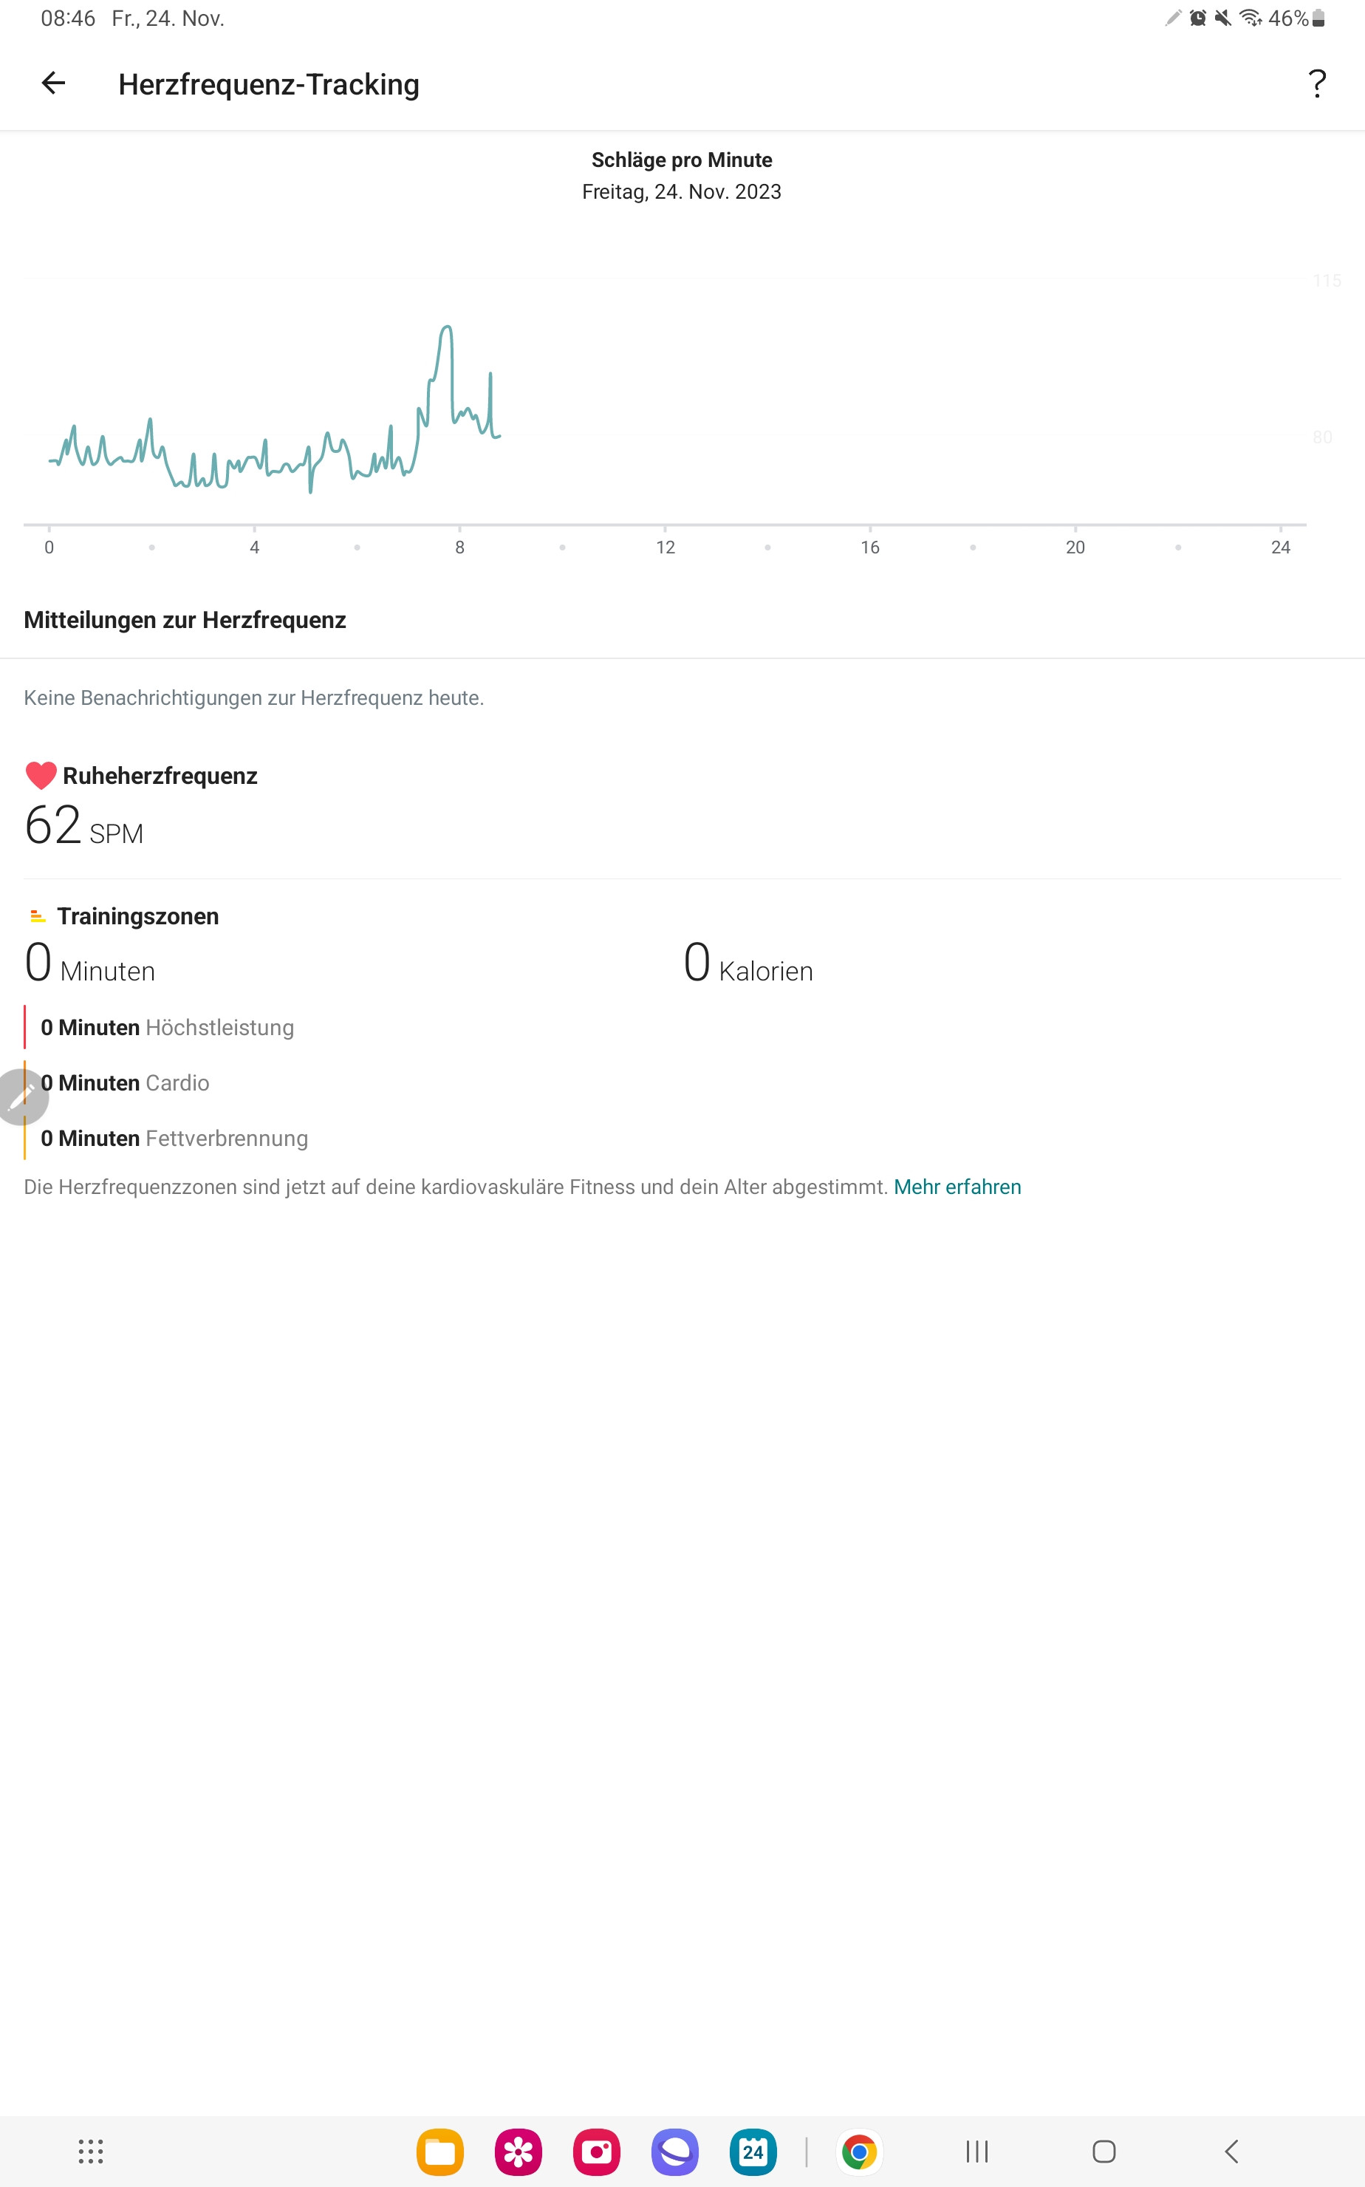Tap the Trainingszonen bars icon

tap(37, 915)
